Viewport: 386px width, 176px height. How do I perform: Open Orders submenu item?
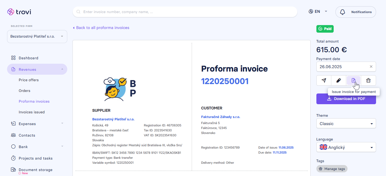point(25,91)
